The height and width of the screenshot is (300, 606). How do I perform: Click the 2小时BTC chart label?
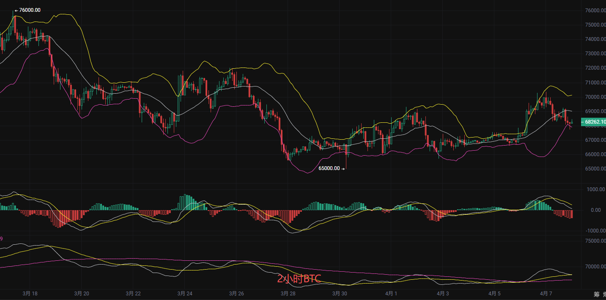[299, 279]
